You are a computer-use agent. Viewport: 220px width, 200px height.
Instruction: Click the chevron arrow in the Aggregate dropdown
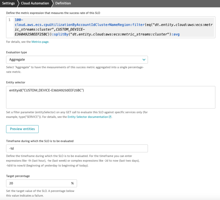[x=144, y=60]
